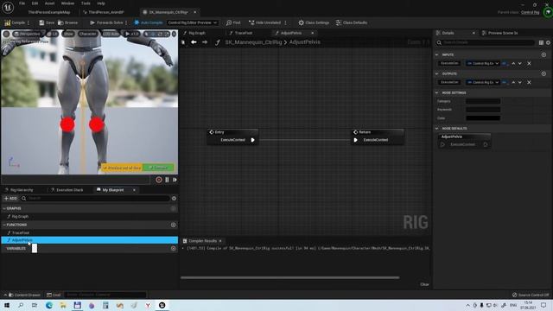Click the Add button in My Blueprint
The height and width of the screenshot is (311, 553).
[x=10, y=198]
